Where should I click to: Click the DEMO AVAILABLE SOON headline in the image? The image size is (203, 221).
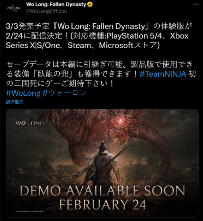click(102, 191)
